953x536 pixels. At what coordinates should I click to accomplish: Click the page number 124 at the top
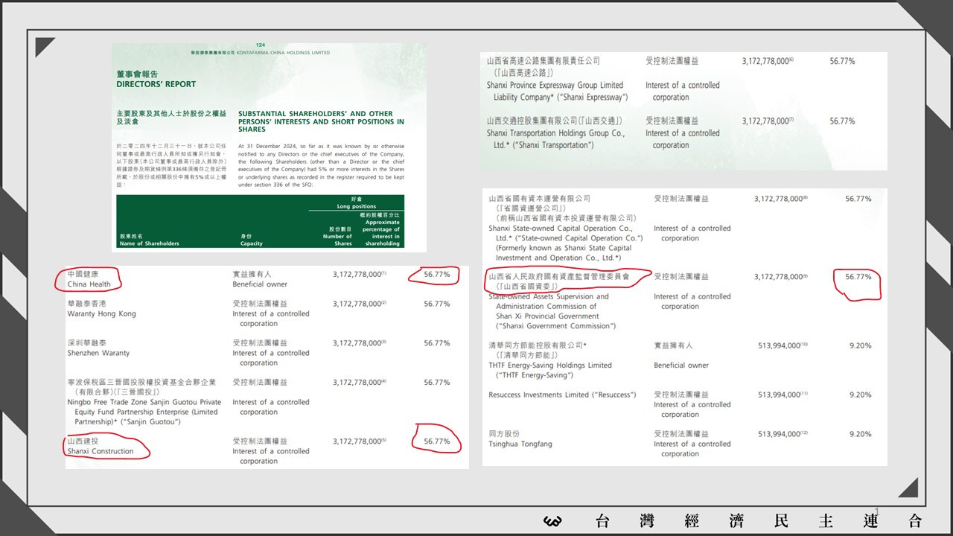click(260, 46)
